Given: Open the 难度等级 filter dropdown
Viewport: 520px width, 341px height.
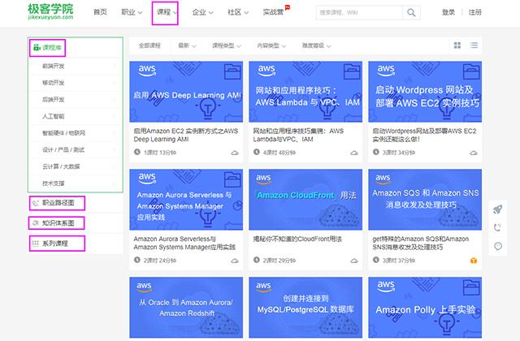Looking at the screenshot, I should [x=316, y=45].
